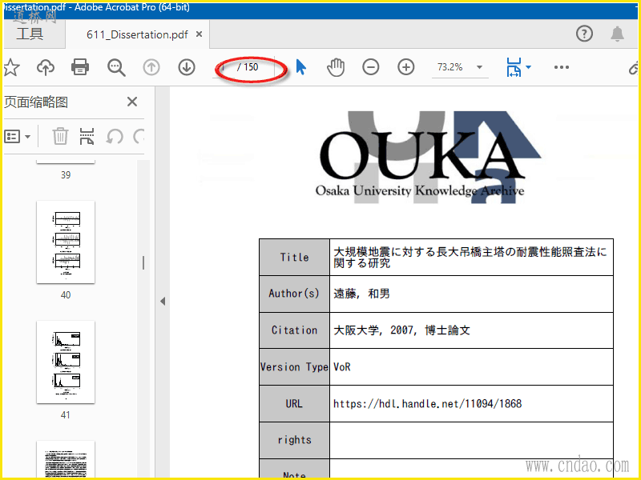The height and width of the screenshot is (480, 641).
Task: Click the VoR version type cell
Action: (x=471, y=367)
